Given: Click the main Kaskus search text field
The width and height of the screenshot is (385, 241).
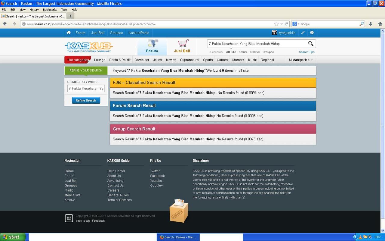Looking at the screenshot, I should coord(257,44).
